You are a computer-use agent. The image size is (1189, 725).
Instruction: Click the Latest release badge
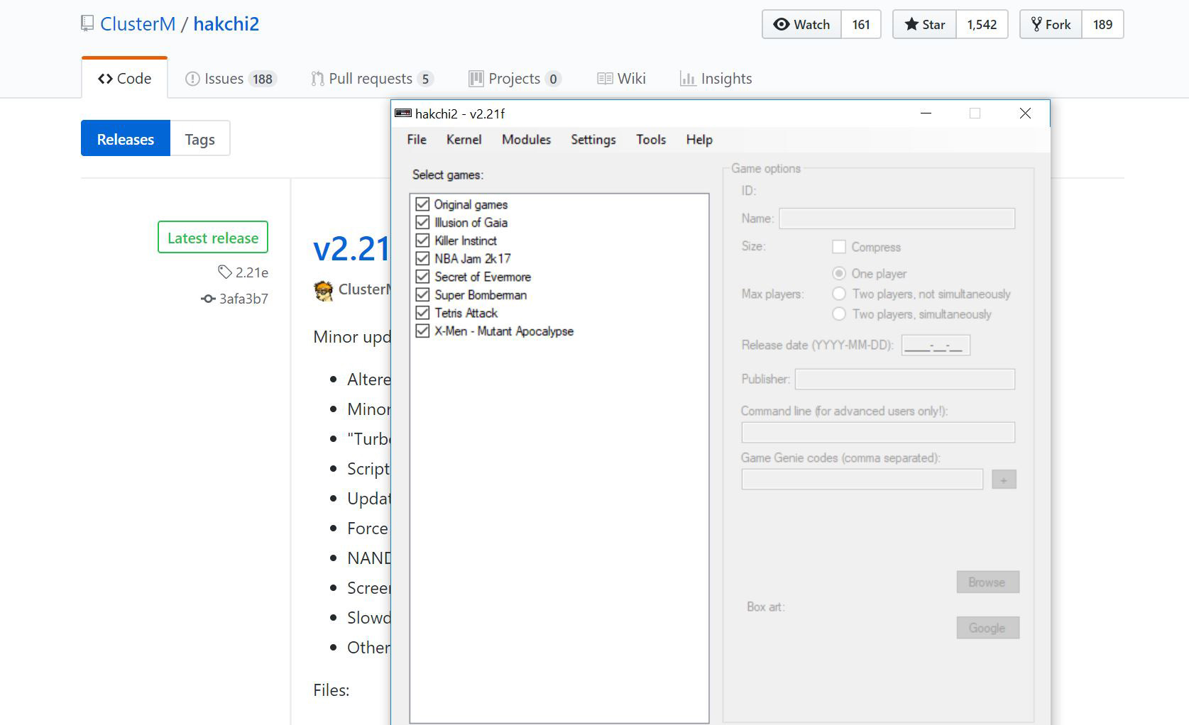coord(213,238)
